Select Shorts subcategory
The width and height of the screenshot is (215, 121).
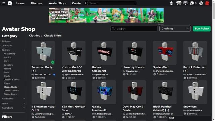pos(7,76)
